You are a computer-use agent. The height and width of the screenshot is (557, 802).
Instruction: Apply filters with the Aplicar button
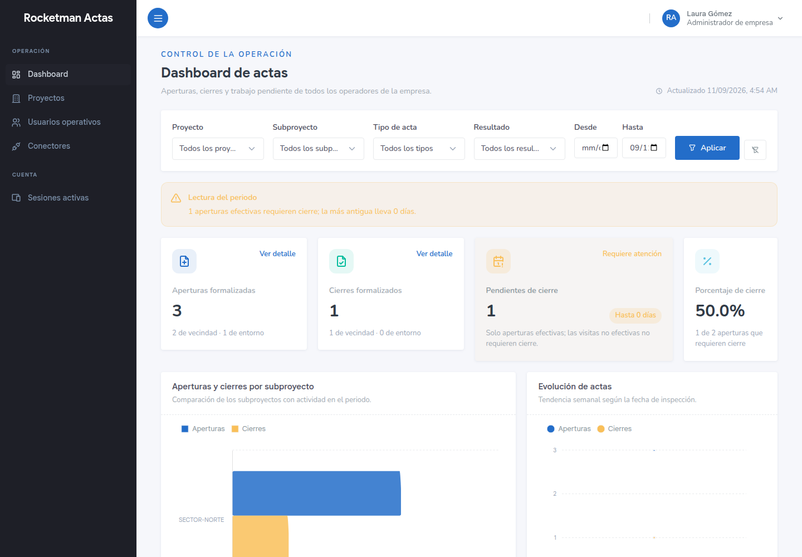click(x=707, y=148)
